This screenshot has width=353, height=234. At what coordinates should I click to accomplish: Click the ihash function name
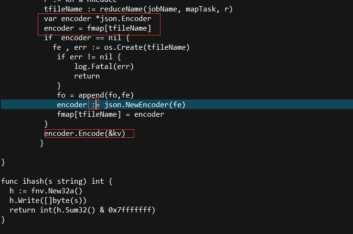coord(33,181)
